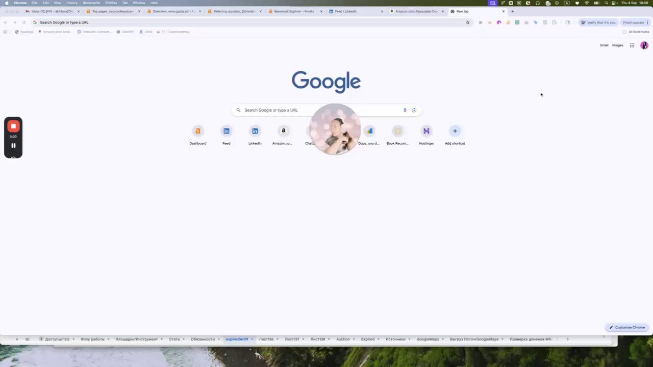Open the macOS File menu
653x367 pixels.
click(x=34, y=3)
